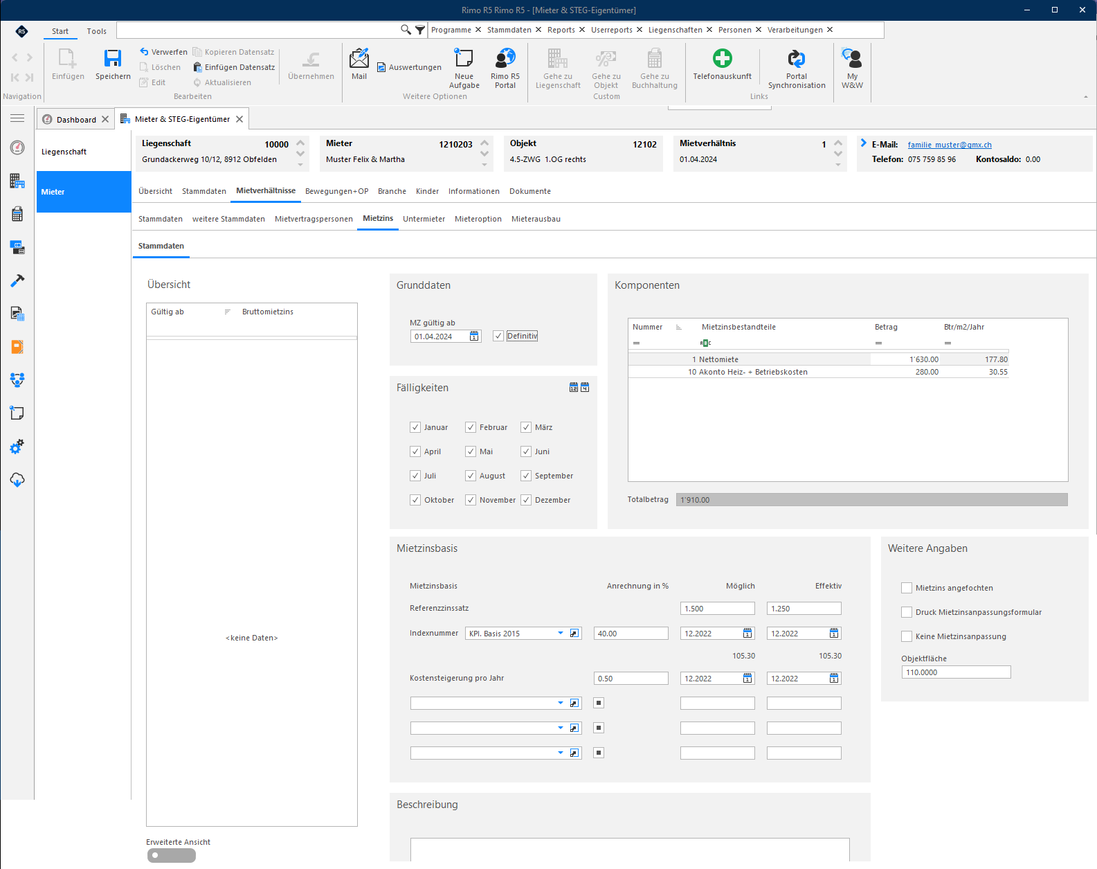1097x869 pixels.
Task: Open the Mietvertragspersonen subtab
Action: coord(314,219)
